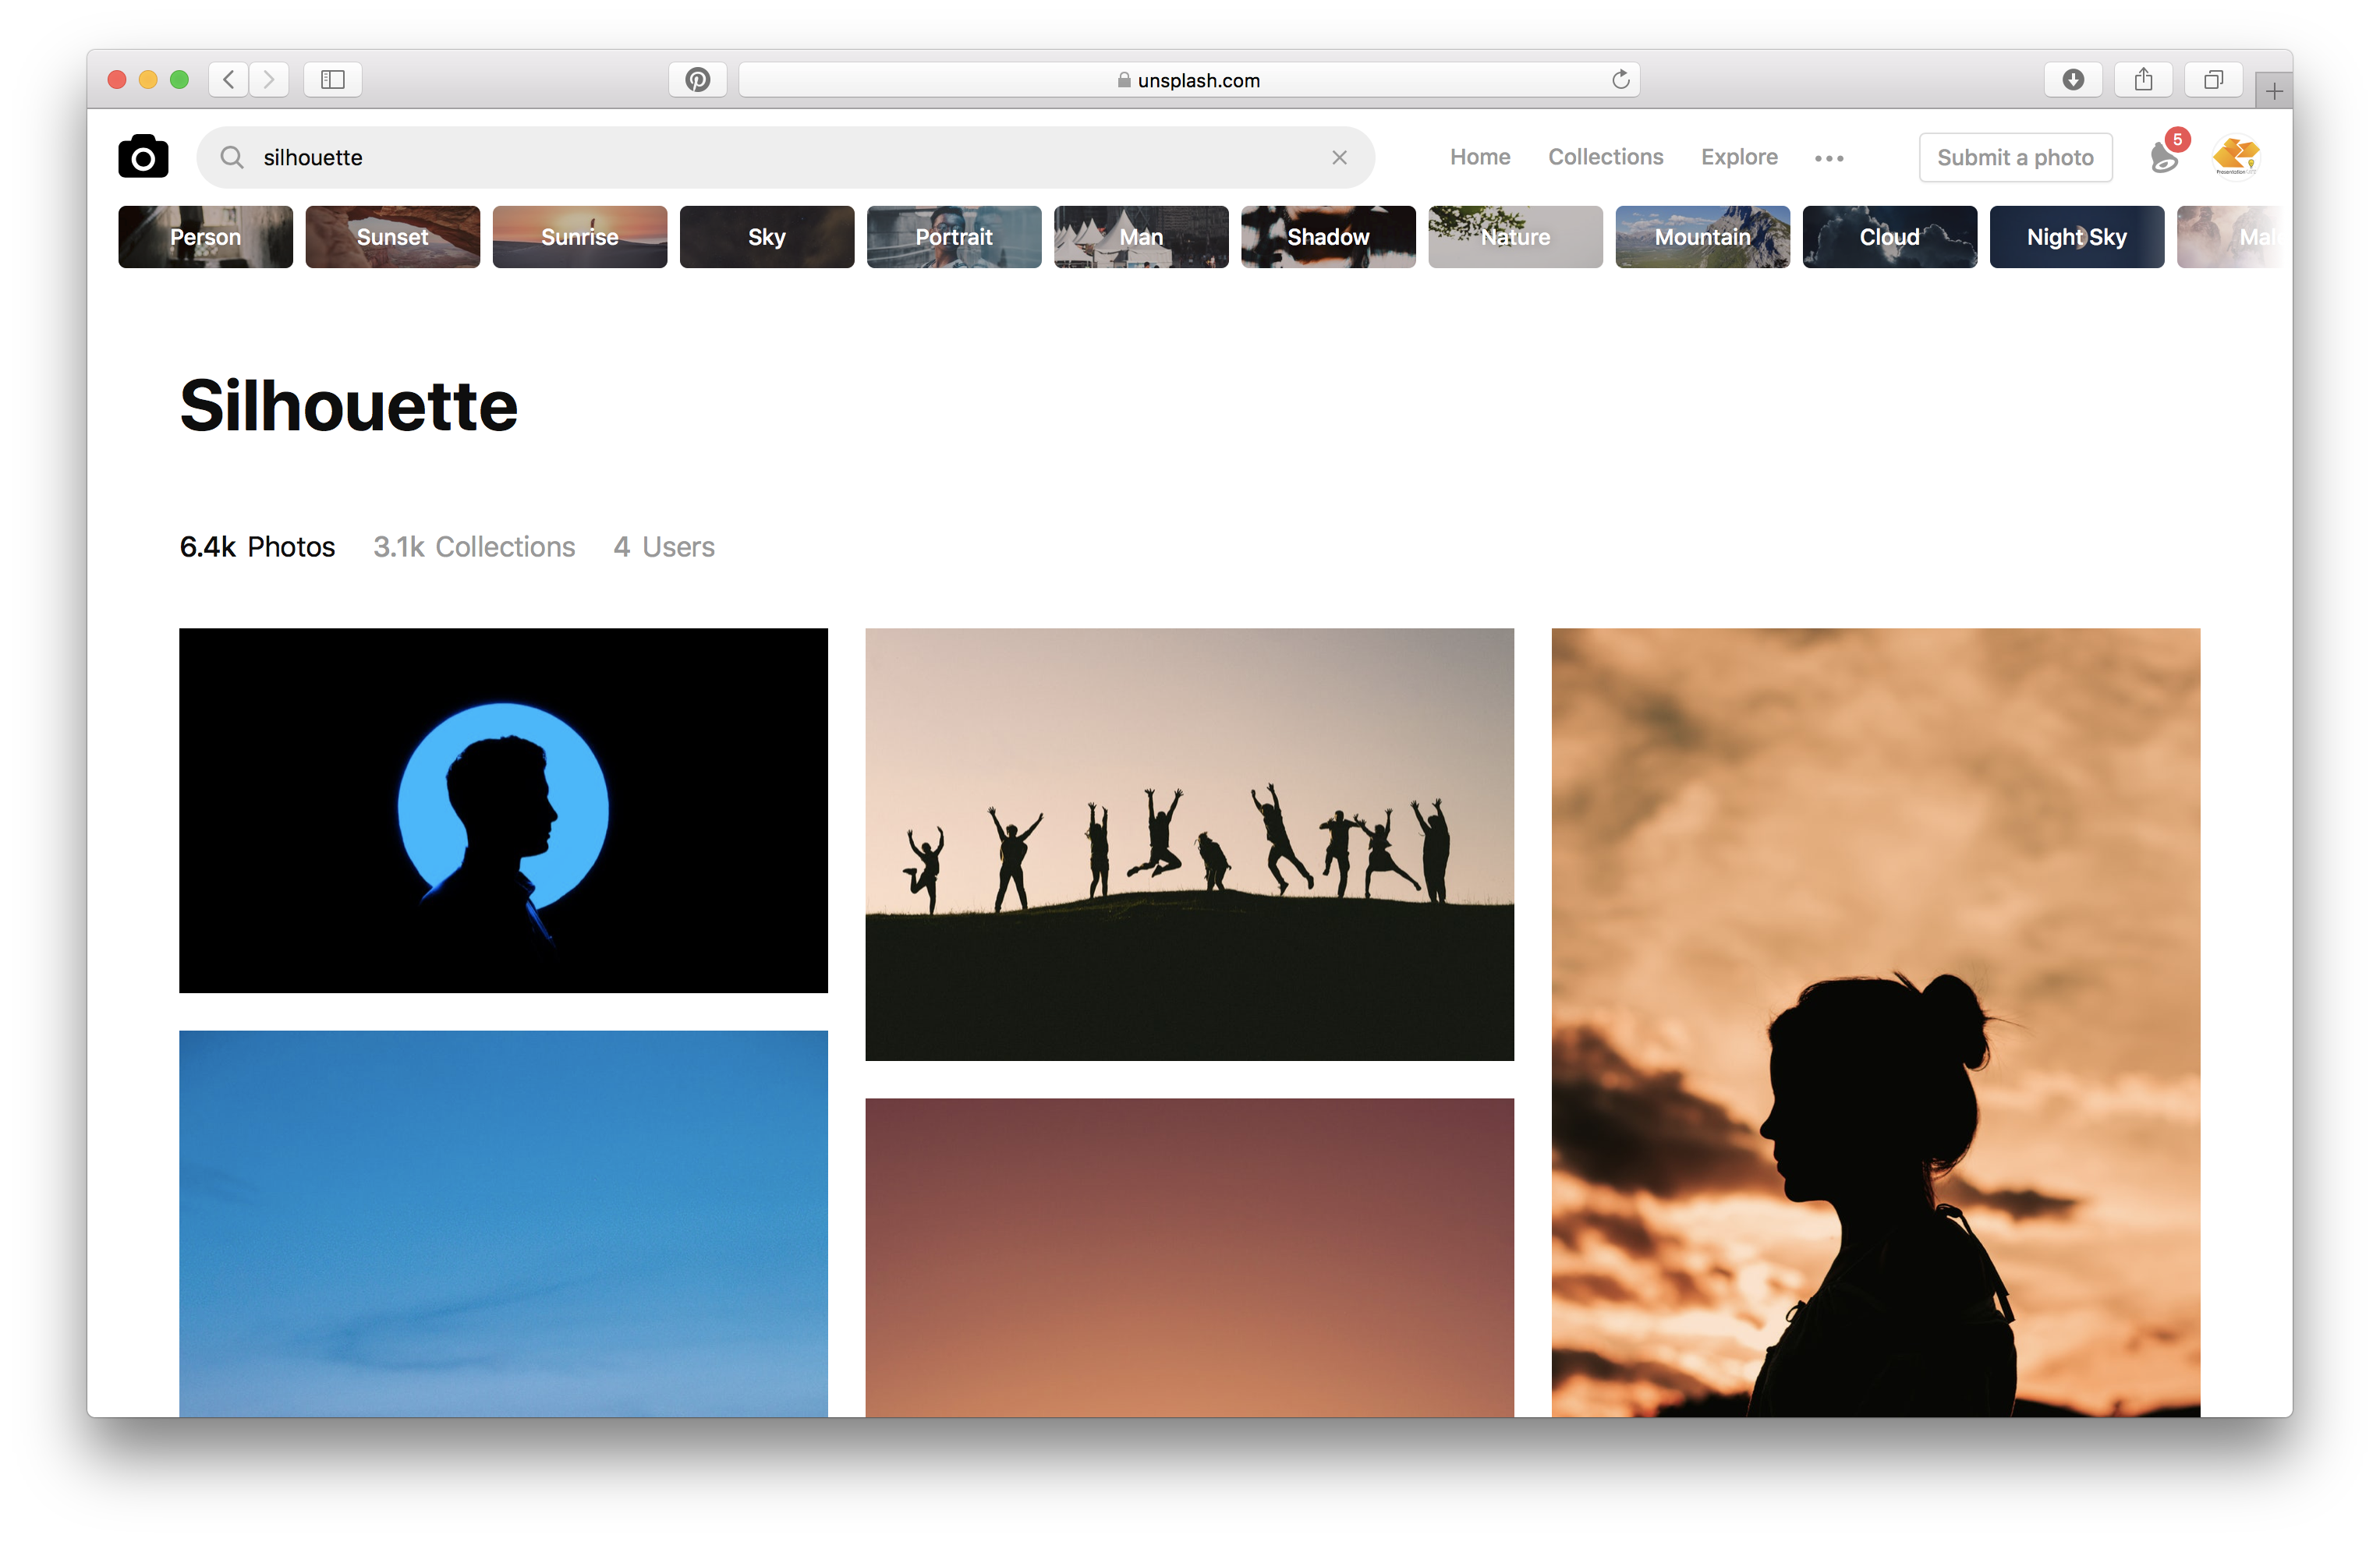Toggle the Safari sidebar icon

click(x=332, y=79)
